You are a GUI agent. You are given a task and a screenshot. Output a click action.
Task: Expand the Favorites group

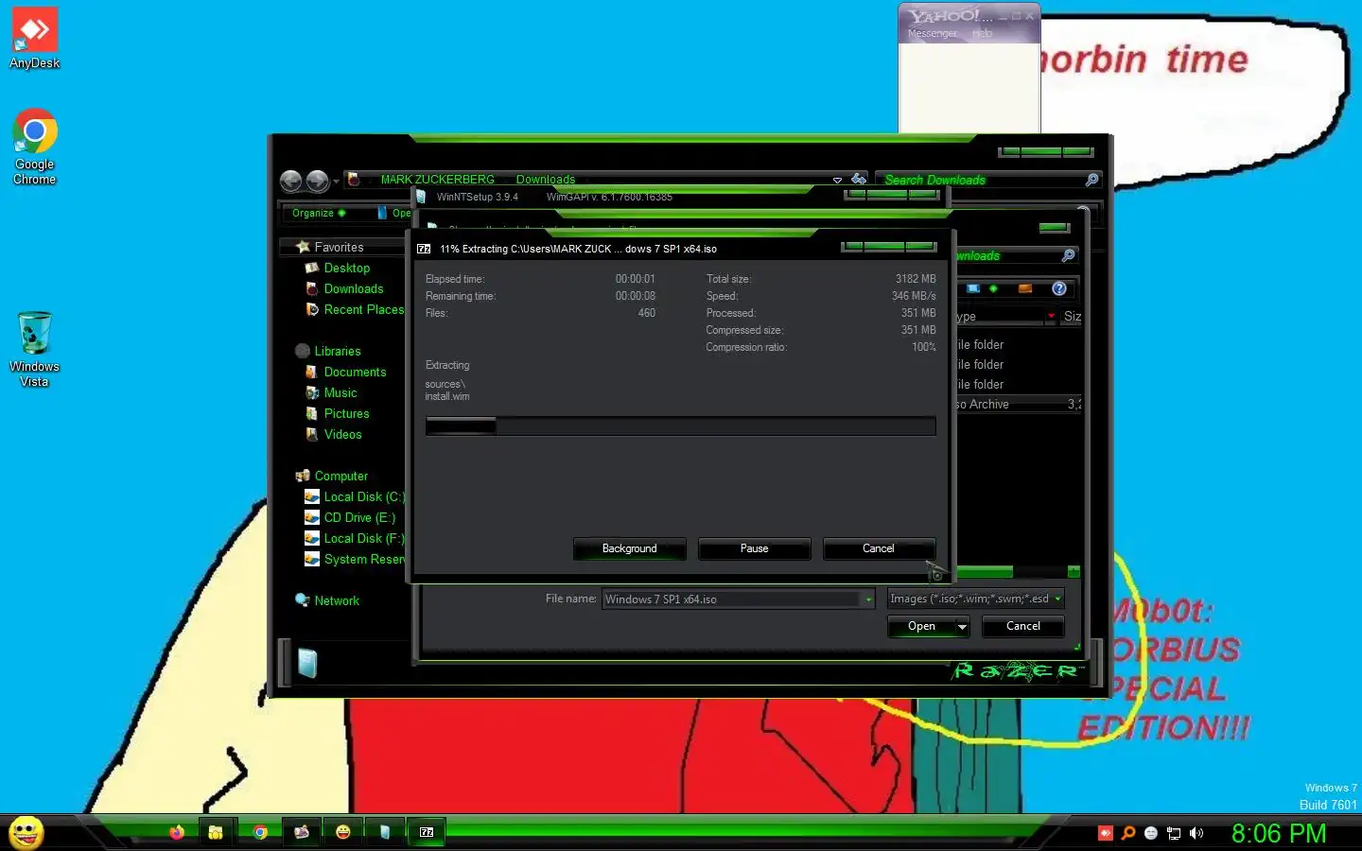[x=339, y=248]
